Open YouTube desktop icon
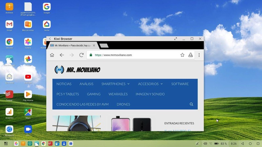Screen dimensions: 262x147 [28, 77]
